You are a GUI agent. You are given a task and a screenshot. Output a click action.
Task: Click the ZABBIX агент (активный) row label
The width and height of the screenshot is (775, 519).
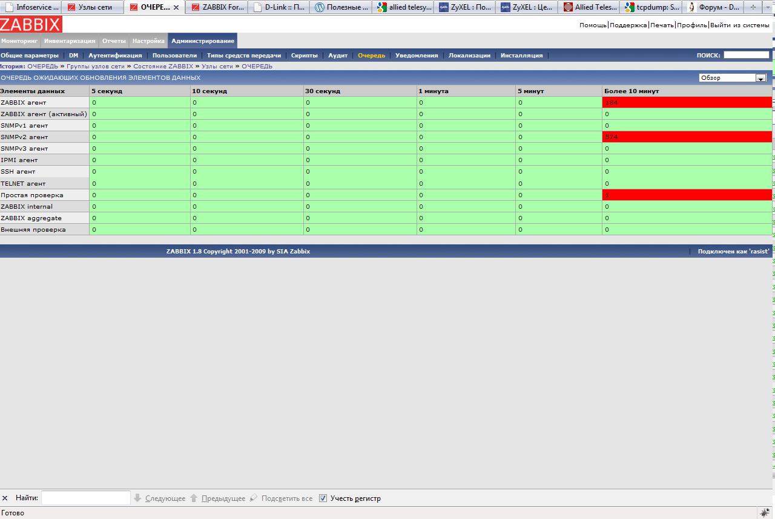pyautogui.click(x=44, y=114)
